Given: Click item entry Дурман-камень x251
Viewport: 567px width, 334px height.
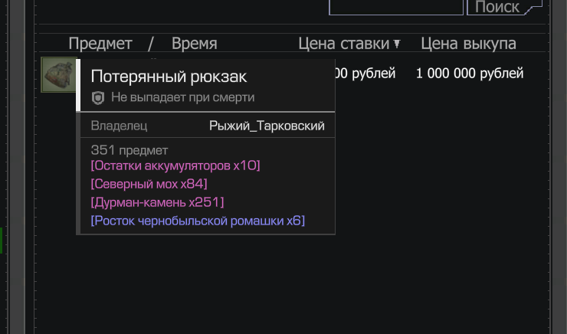Looking at the screenshot, I should click(157, 202).
